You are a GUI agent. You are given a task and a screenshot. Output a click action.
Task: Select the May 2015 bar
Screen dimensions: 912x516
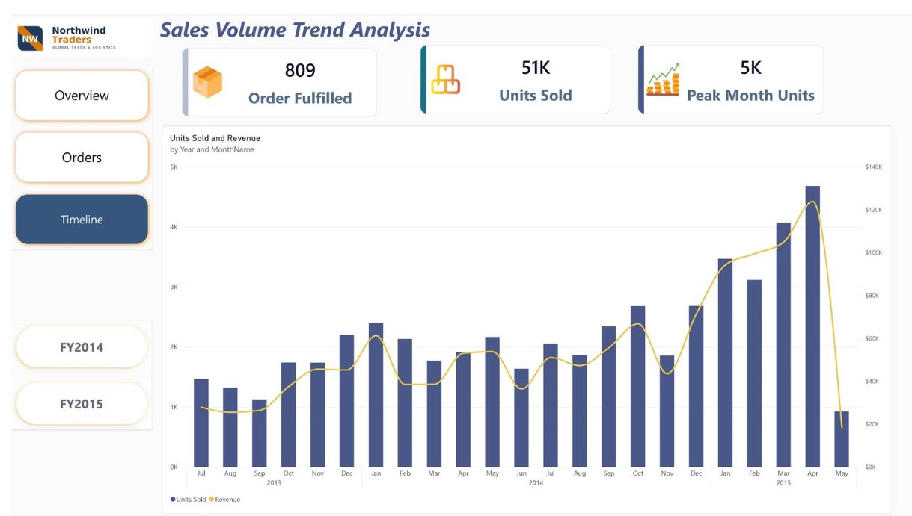(x=842, y=439)
